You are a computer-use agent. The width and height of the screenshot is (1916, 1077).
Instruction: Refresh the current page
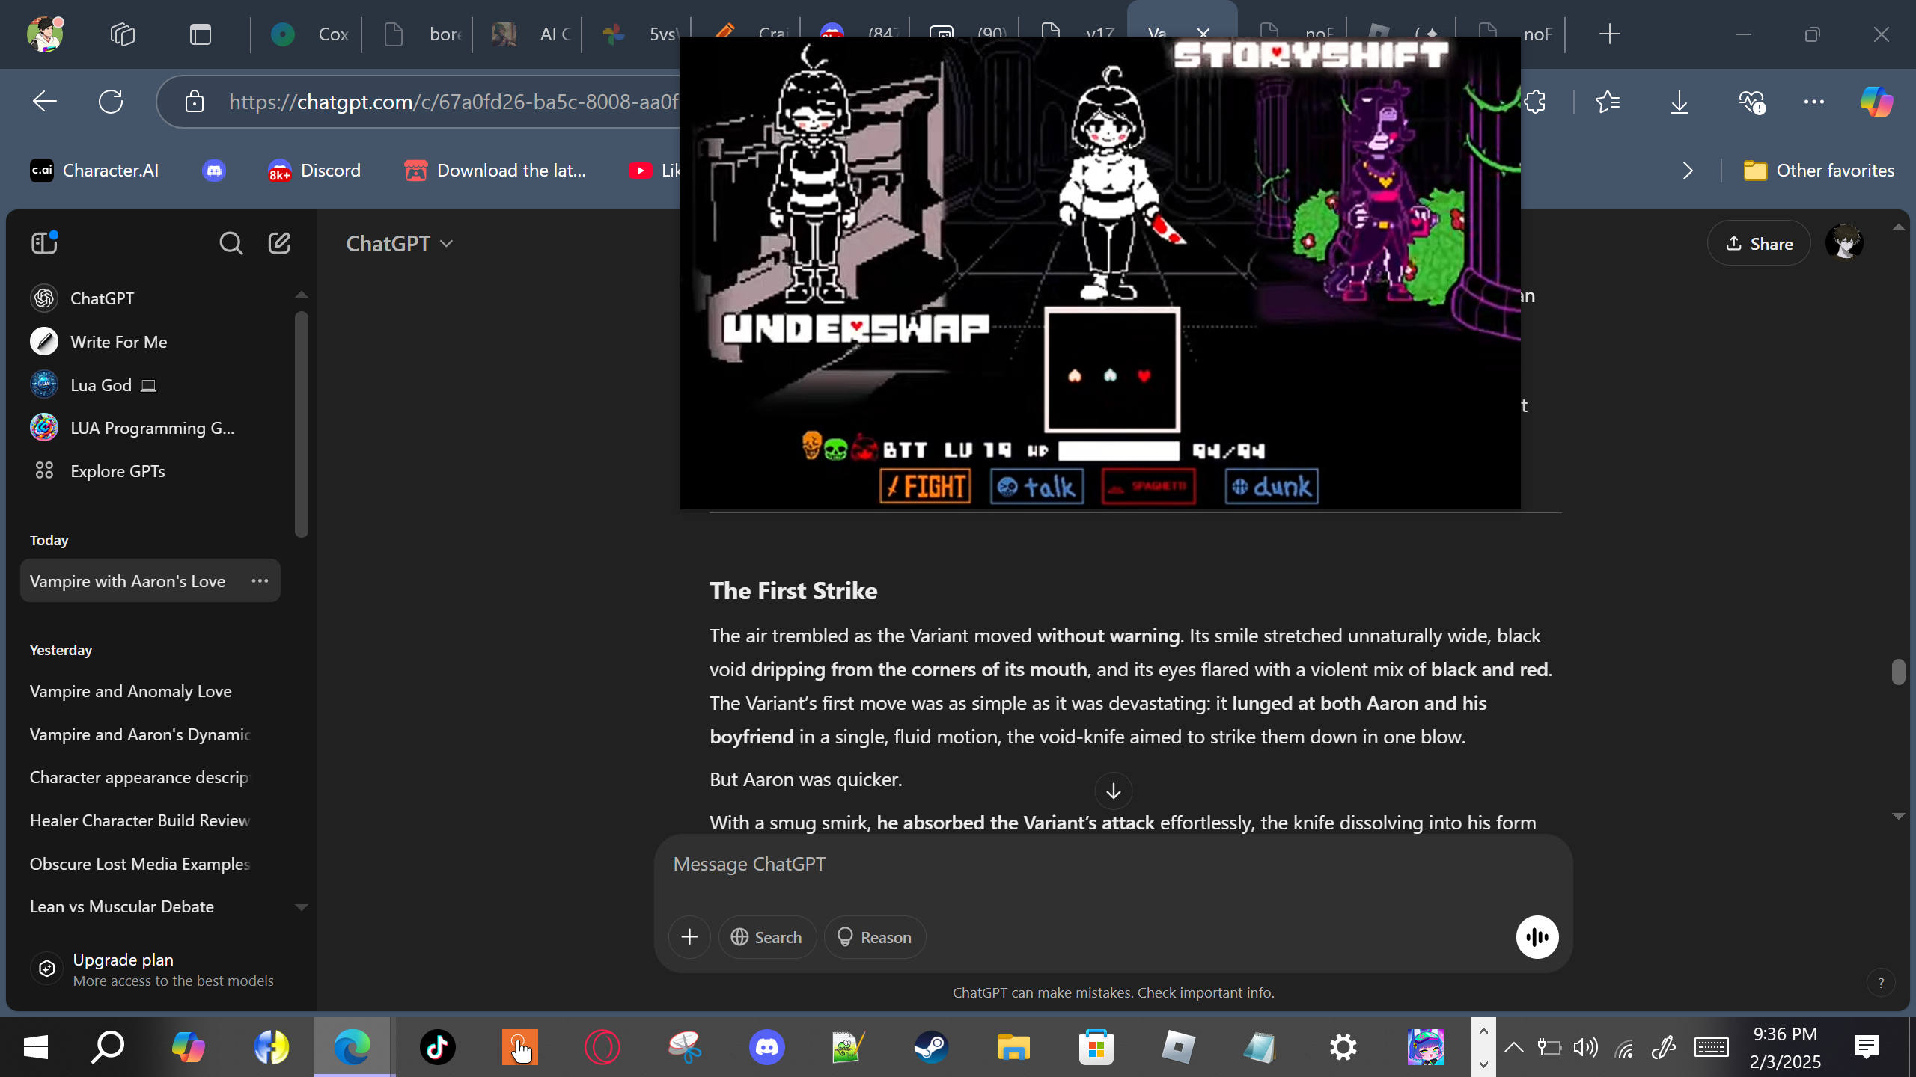tap(111, 102)
